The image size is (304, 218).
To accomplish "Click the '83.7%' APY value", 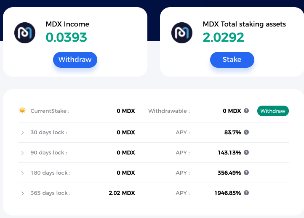I will point(232,132).
